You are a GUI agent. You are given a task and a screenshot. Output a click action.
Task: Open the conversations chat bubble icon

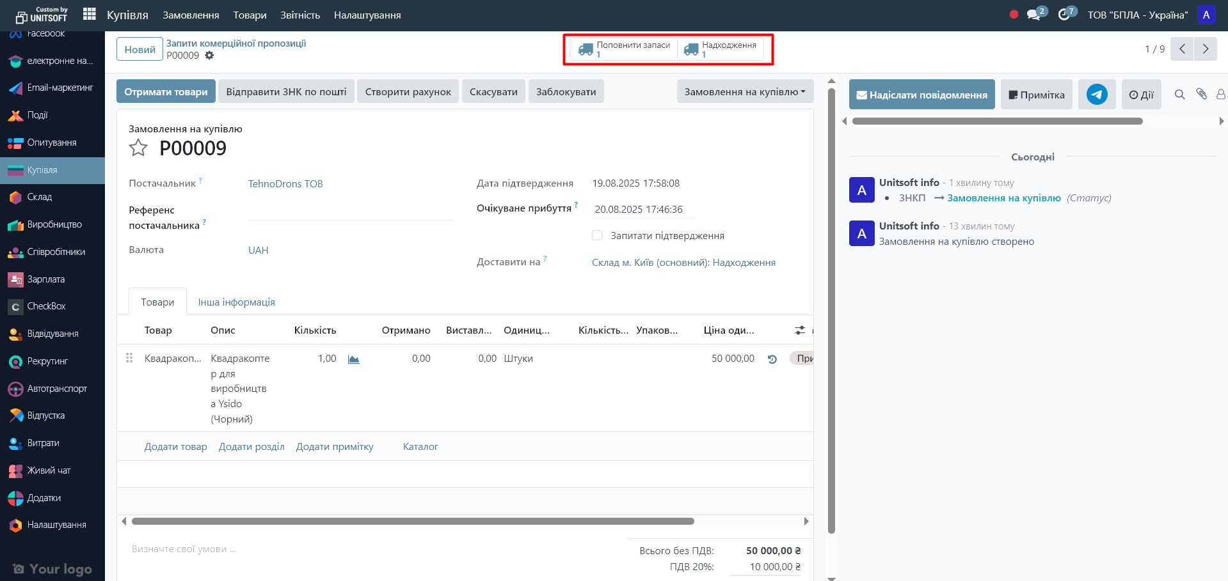coord(1033,15)
